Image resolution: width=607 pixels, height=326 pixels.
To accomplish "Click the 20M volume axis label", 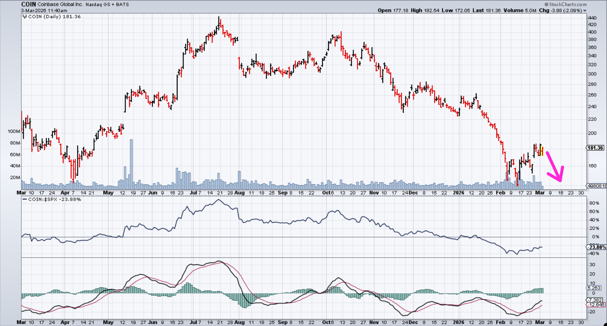I will pyautogui.click(x=15, y=177).
